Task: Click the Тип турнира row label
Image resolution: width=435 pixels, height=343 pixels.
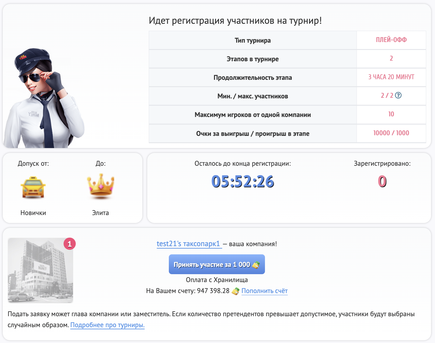Action: 252,41
